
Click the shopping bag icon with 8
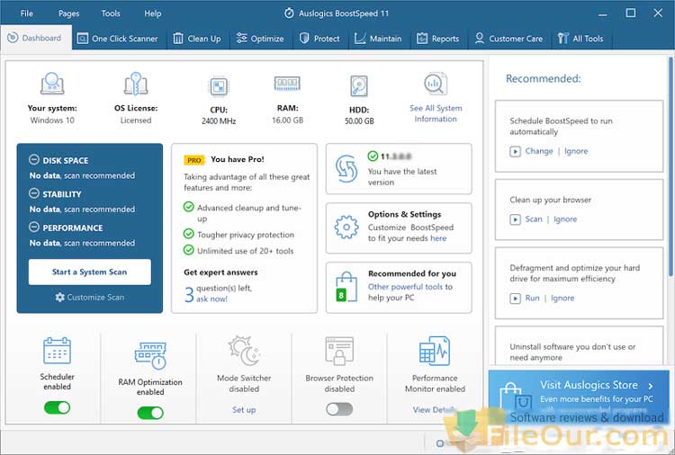coord(346,287)
